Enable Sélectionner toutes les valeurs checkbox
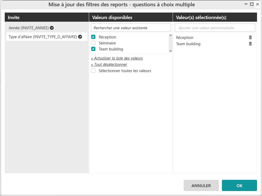 [93, 71]
